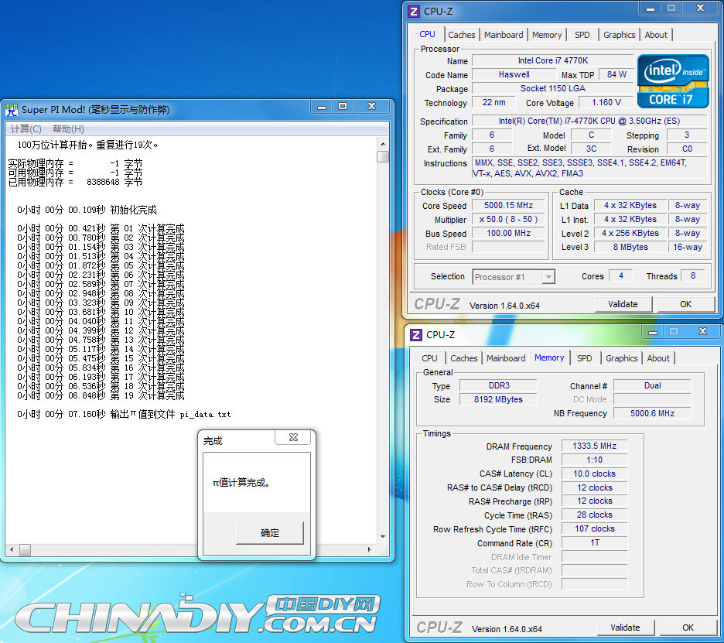
Task: Click the Command Rate value 1T
Action: [x=594, y=542]
